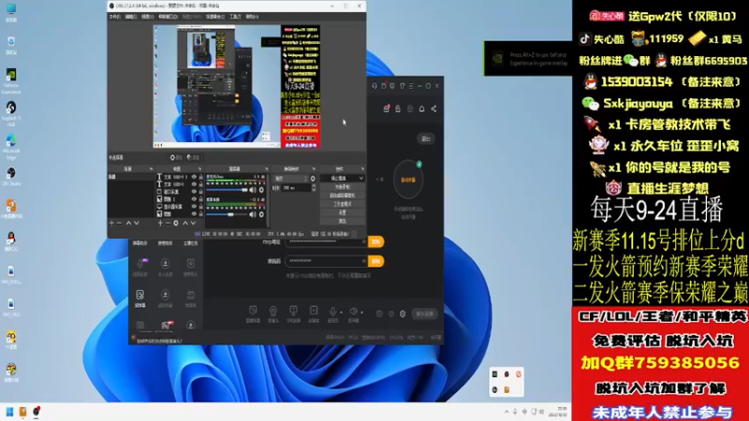Remove selected source with minus icon
Image resolution: width=749 pixels, height=421 pixels.
168,223
